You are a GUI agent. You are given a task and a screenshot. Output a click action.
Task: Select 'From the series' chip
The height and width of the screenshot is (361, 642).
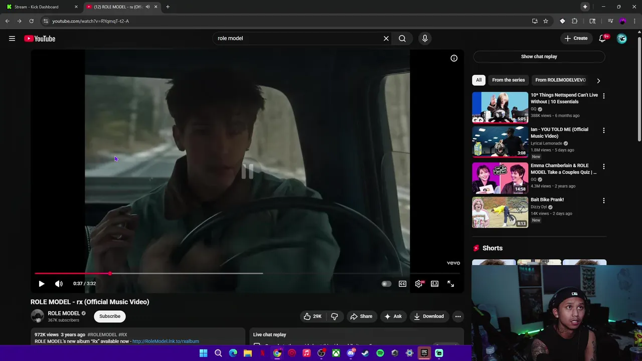point(509,80)
